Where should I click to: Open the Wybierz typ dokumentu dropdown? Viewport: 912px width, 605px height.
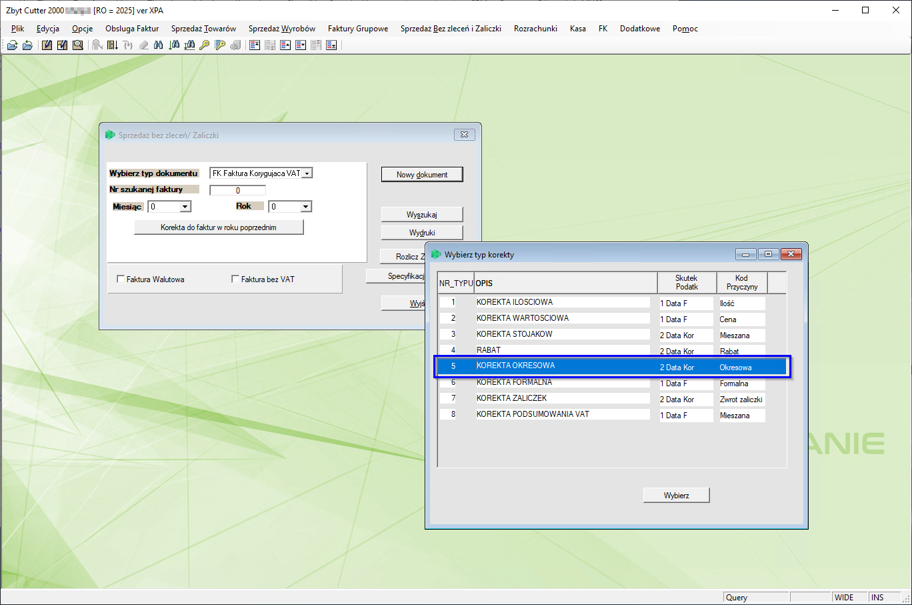(x=307, y=173)
